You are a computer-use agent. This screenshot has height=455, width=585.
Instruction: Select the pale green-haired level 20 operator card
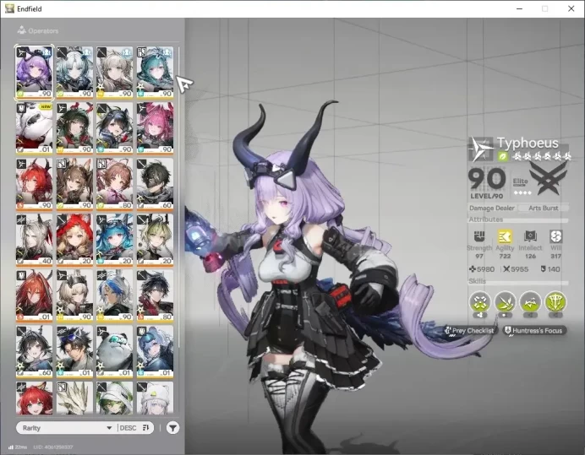coord(155,240)
